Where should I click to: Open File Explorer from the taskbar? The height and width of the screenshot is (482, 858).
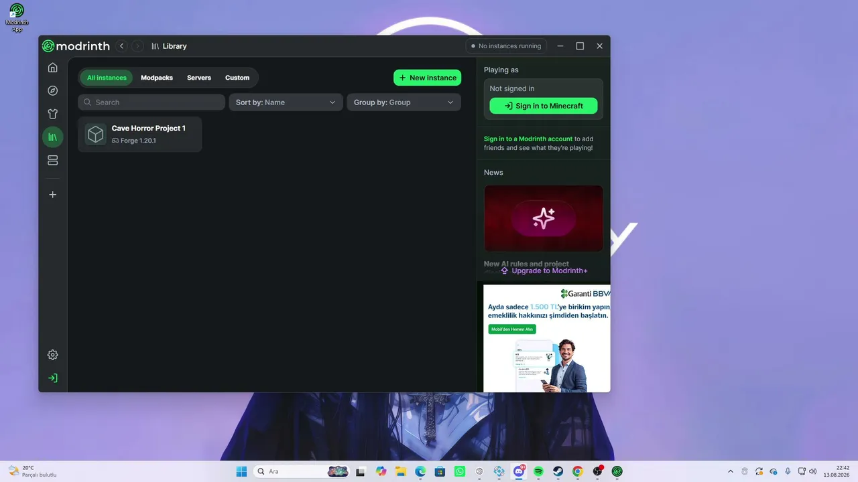click(401, 471)
